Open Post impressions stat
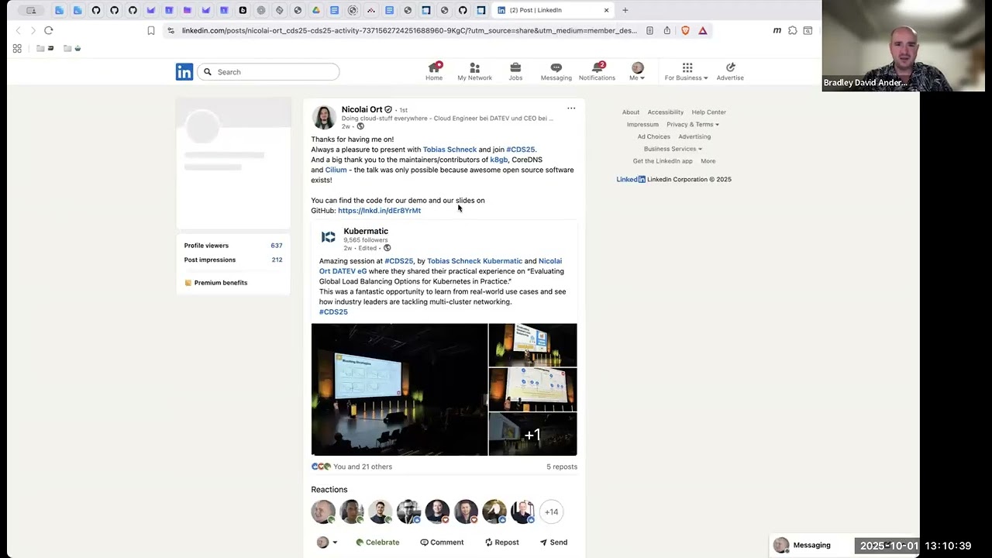This screenshot has height=558, width=992. [233, 260]
